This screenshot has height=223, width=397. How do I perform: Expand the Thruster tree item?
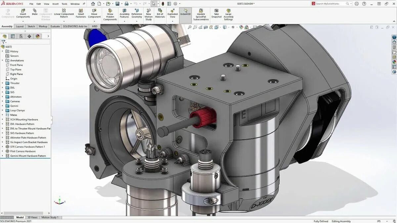[3, 83]
